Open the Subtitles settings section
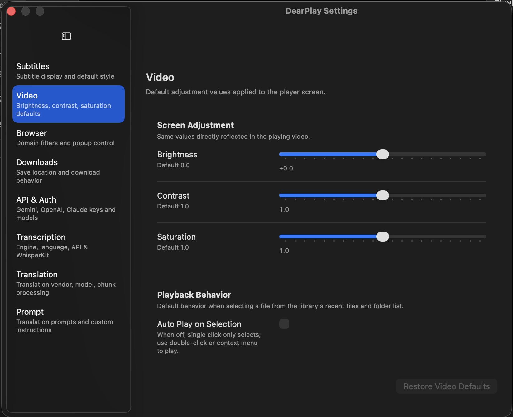 [x=69, y=71]
